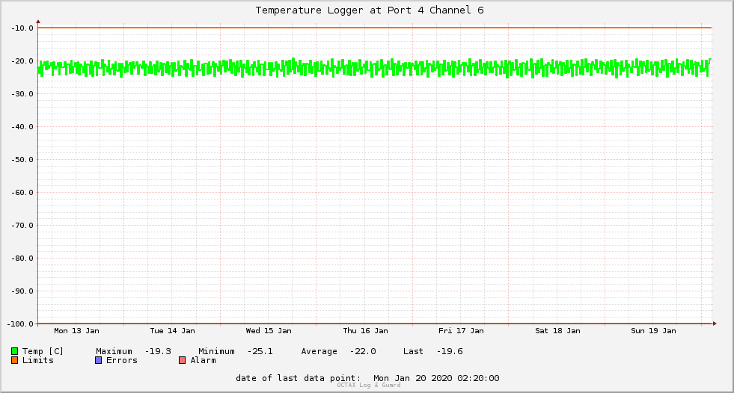The height and width of the screenshot is (393, 734).
Task: Click the 'date of last data point:' label
Action: tap(299, 378)
